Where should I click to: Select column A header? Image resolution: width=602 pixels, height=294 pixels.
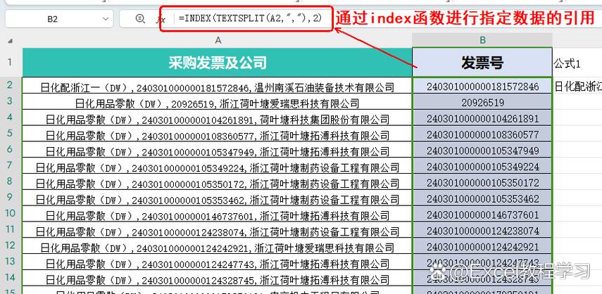pyautogui.click(x=218, y=40)
